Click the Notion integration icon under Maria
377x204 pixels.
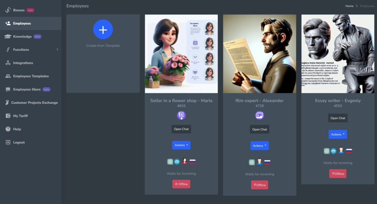[x=181, y=115]
